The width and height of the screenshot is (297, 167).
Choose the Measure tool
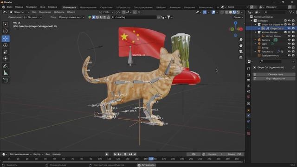coord(5,73)
